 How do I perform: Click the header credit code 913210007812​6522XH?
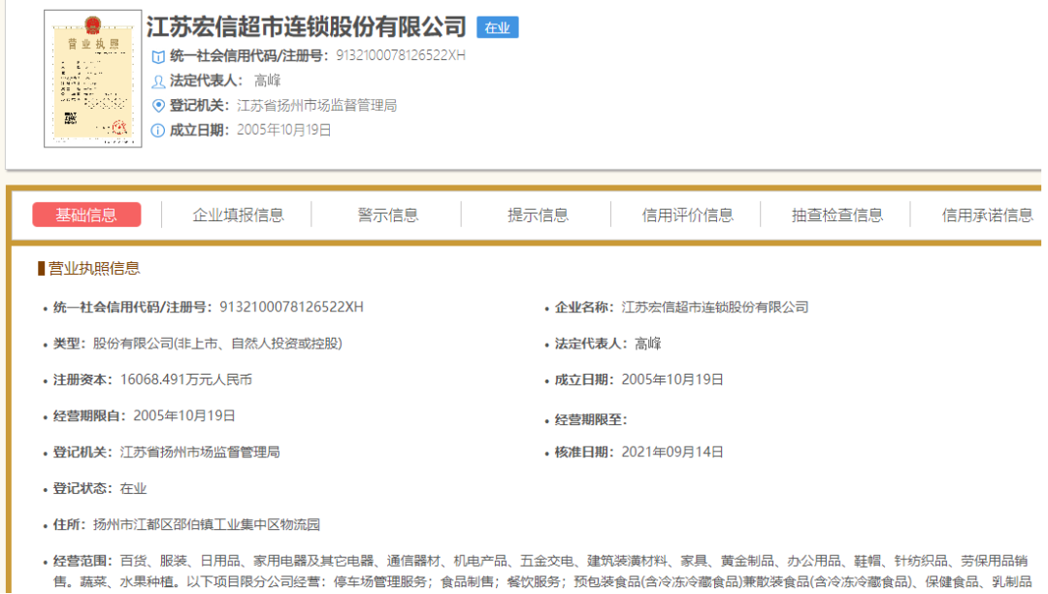401,55
